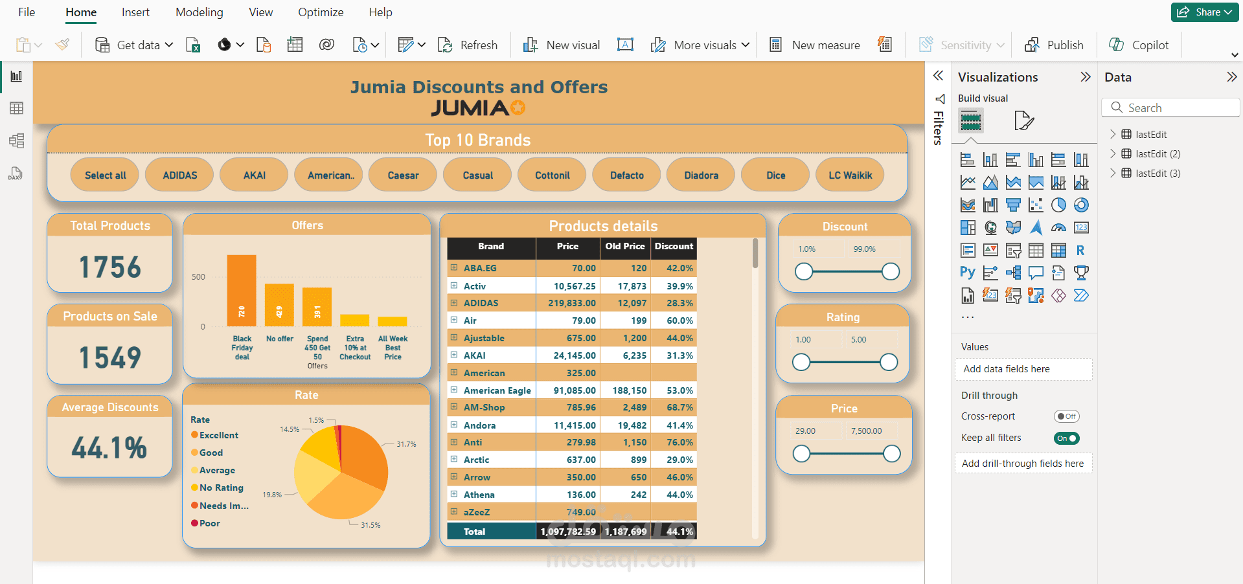Open the Format visual pane
This screenshot has width=1243, height=584.
(1024, 120)
